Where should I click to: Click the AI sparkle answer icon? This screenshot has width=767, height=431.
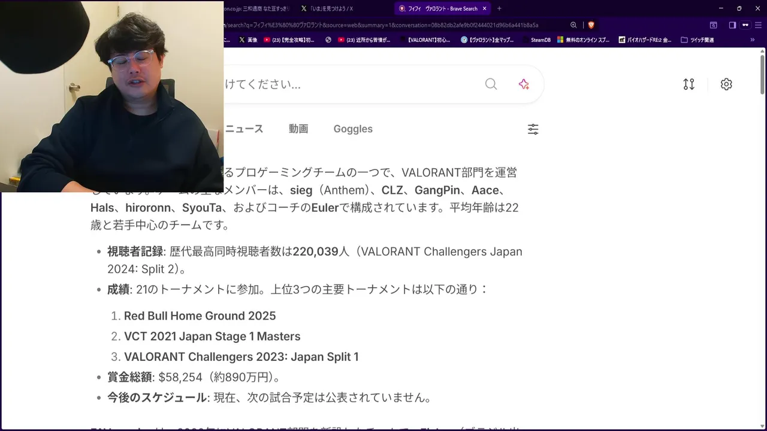[x=524, y=84]
